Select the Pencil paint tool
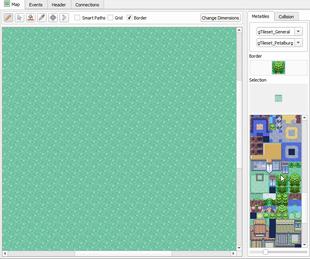 pyautogui.click(x=8, y=18)
